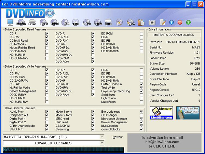
Task: Toggle HD DVD-ROM read checkbox
Action: [x=141, y=51]
